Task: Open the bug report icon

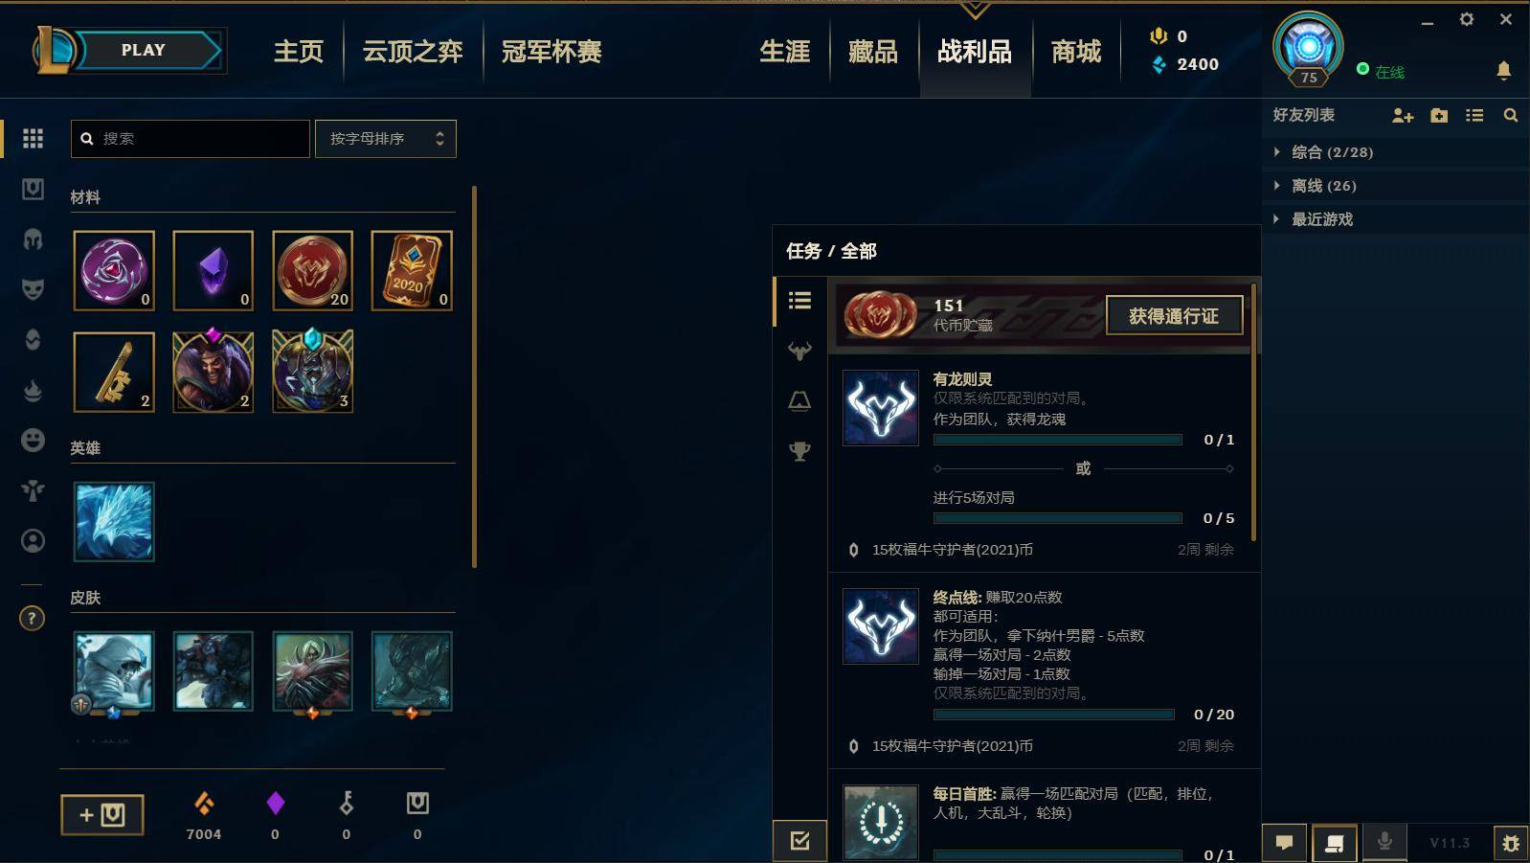Action: pos(1511,843)
